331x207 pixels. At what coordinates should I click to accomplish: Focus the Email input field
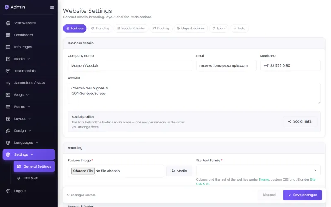tap(226, 66)
